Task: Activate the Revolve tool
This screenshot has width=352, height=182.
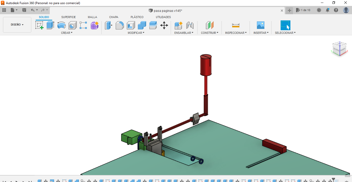Action: [x=61, y=25]
